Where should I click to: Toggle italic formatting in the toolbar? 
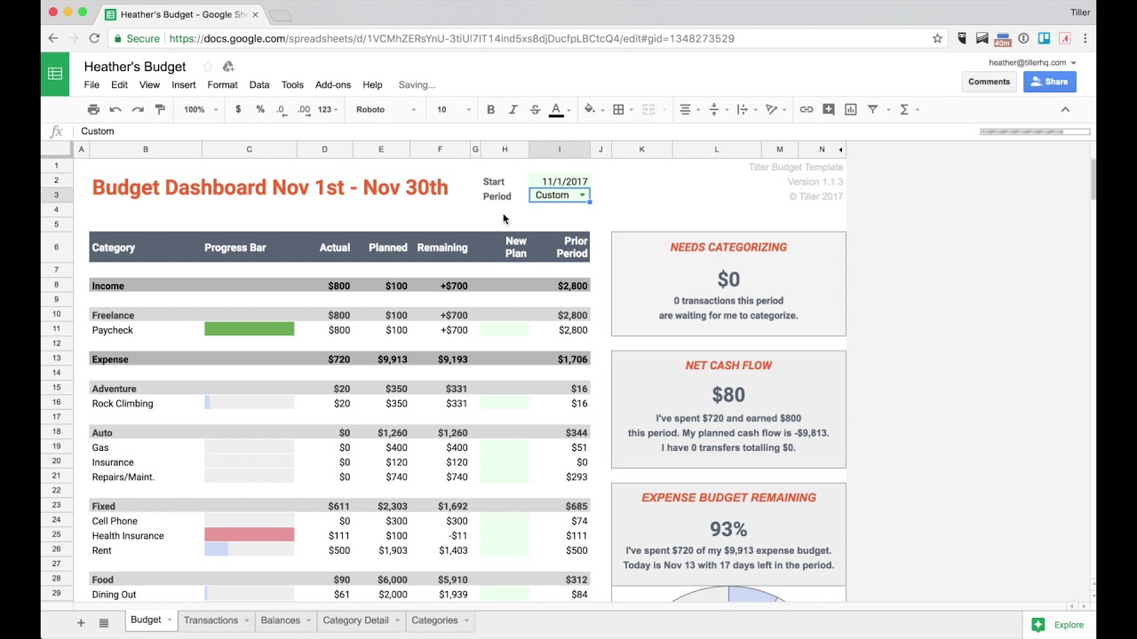click(513, 109)
